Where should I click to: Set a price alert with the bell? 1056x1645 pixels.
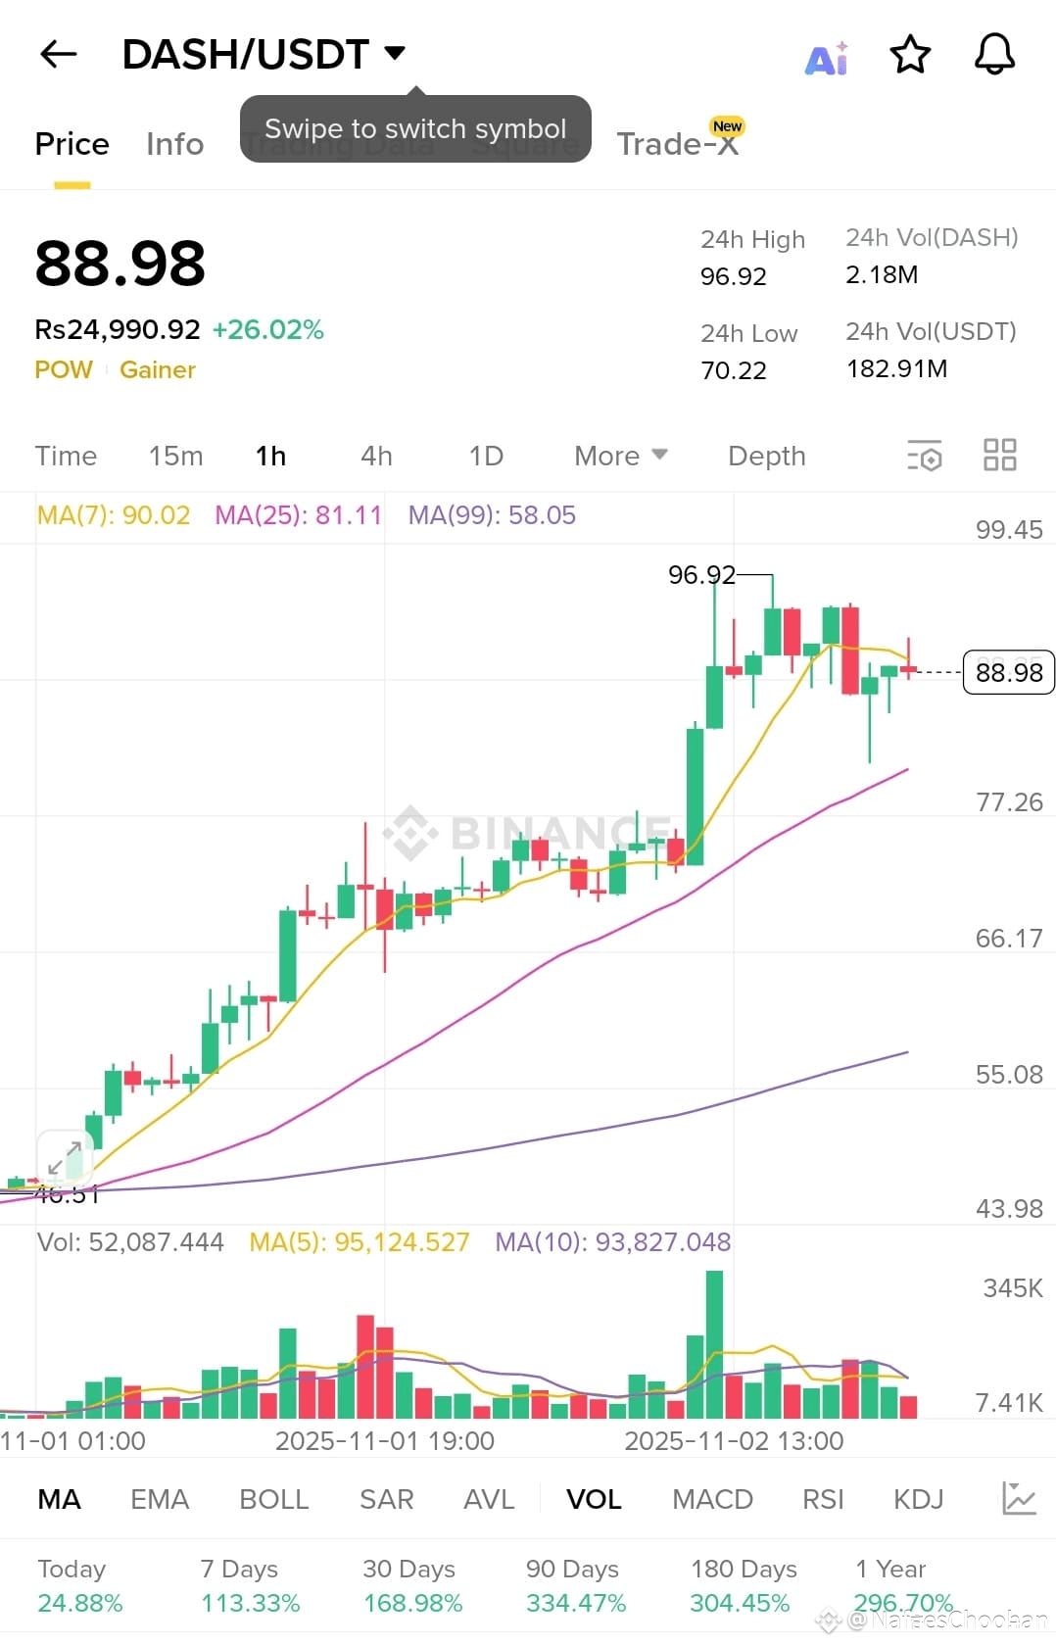994,55
